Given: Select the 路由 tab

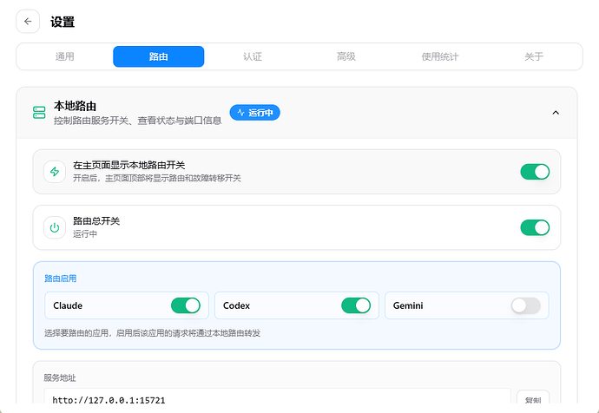Looking at the screenshot, I should [x=159, y=56].
